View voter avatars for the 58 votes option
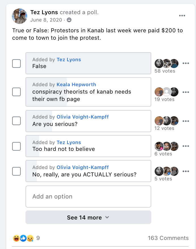The height and width of the screenshot is (249, 196). click(x=167, y=63)
